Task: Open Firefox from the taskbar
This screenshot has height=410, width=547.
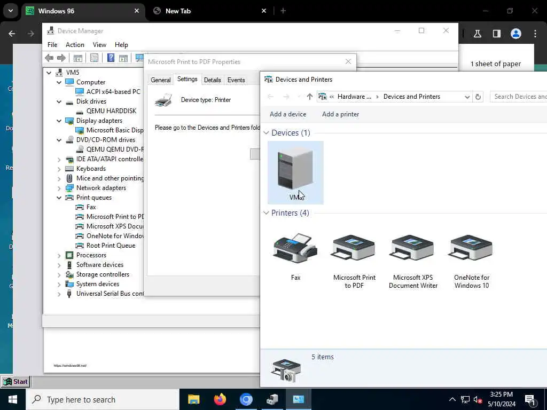Action: (x=220, y=399)
